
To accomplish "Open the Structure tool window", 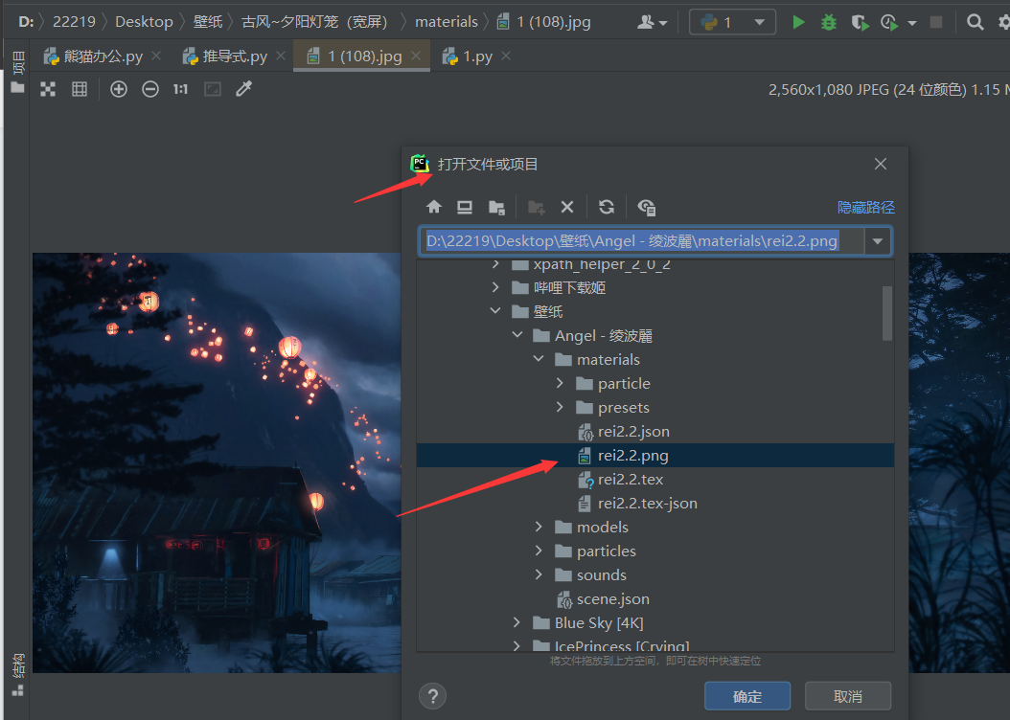I will 18,674.
